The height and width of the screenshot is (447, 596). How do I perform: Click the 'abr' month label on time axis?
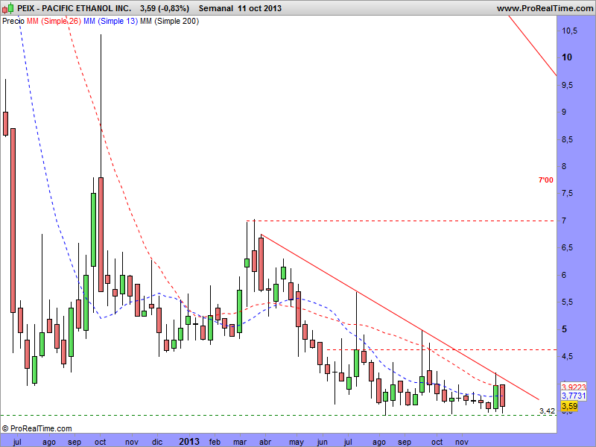click(x=265, y=442)
